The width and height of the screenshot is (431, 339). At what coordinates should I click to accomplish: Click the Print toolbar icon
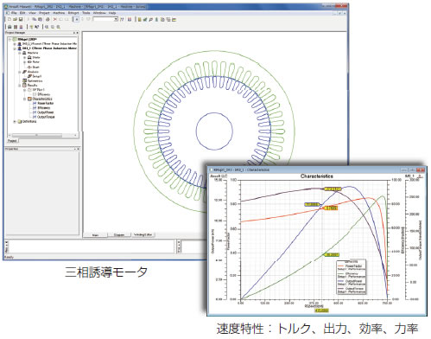tap(48, 19)
